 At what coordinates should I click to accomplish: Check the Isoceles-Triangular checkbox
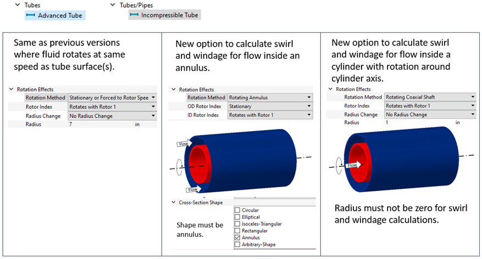click(237, 224)
